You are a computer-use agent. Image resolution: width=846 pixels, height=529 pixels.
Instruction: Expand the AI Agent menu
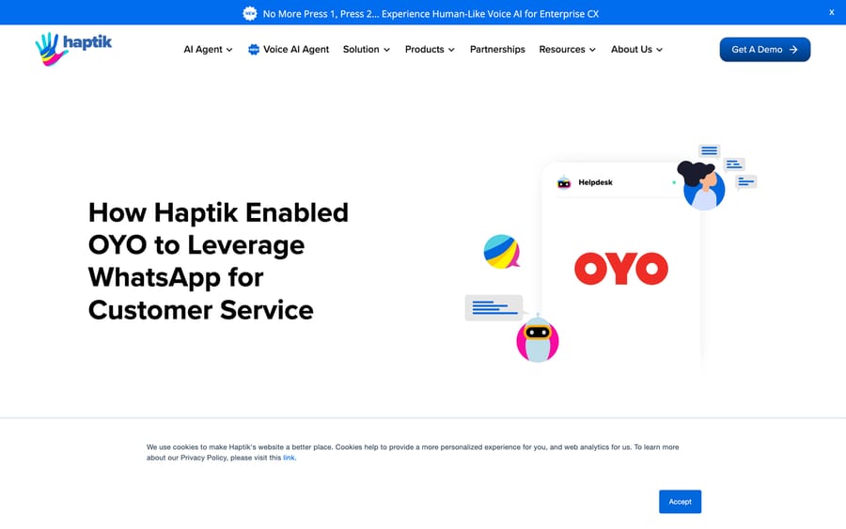(209, 49)
